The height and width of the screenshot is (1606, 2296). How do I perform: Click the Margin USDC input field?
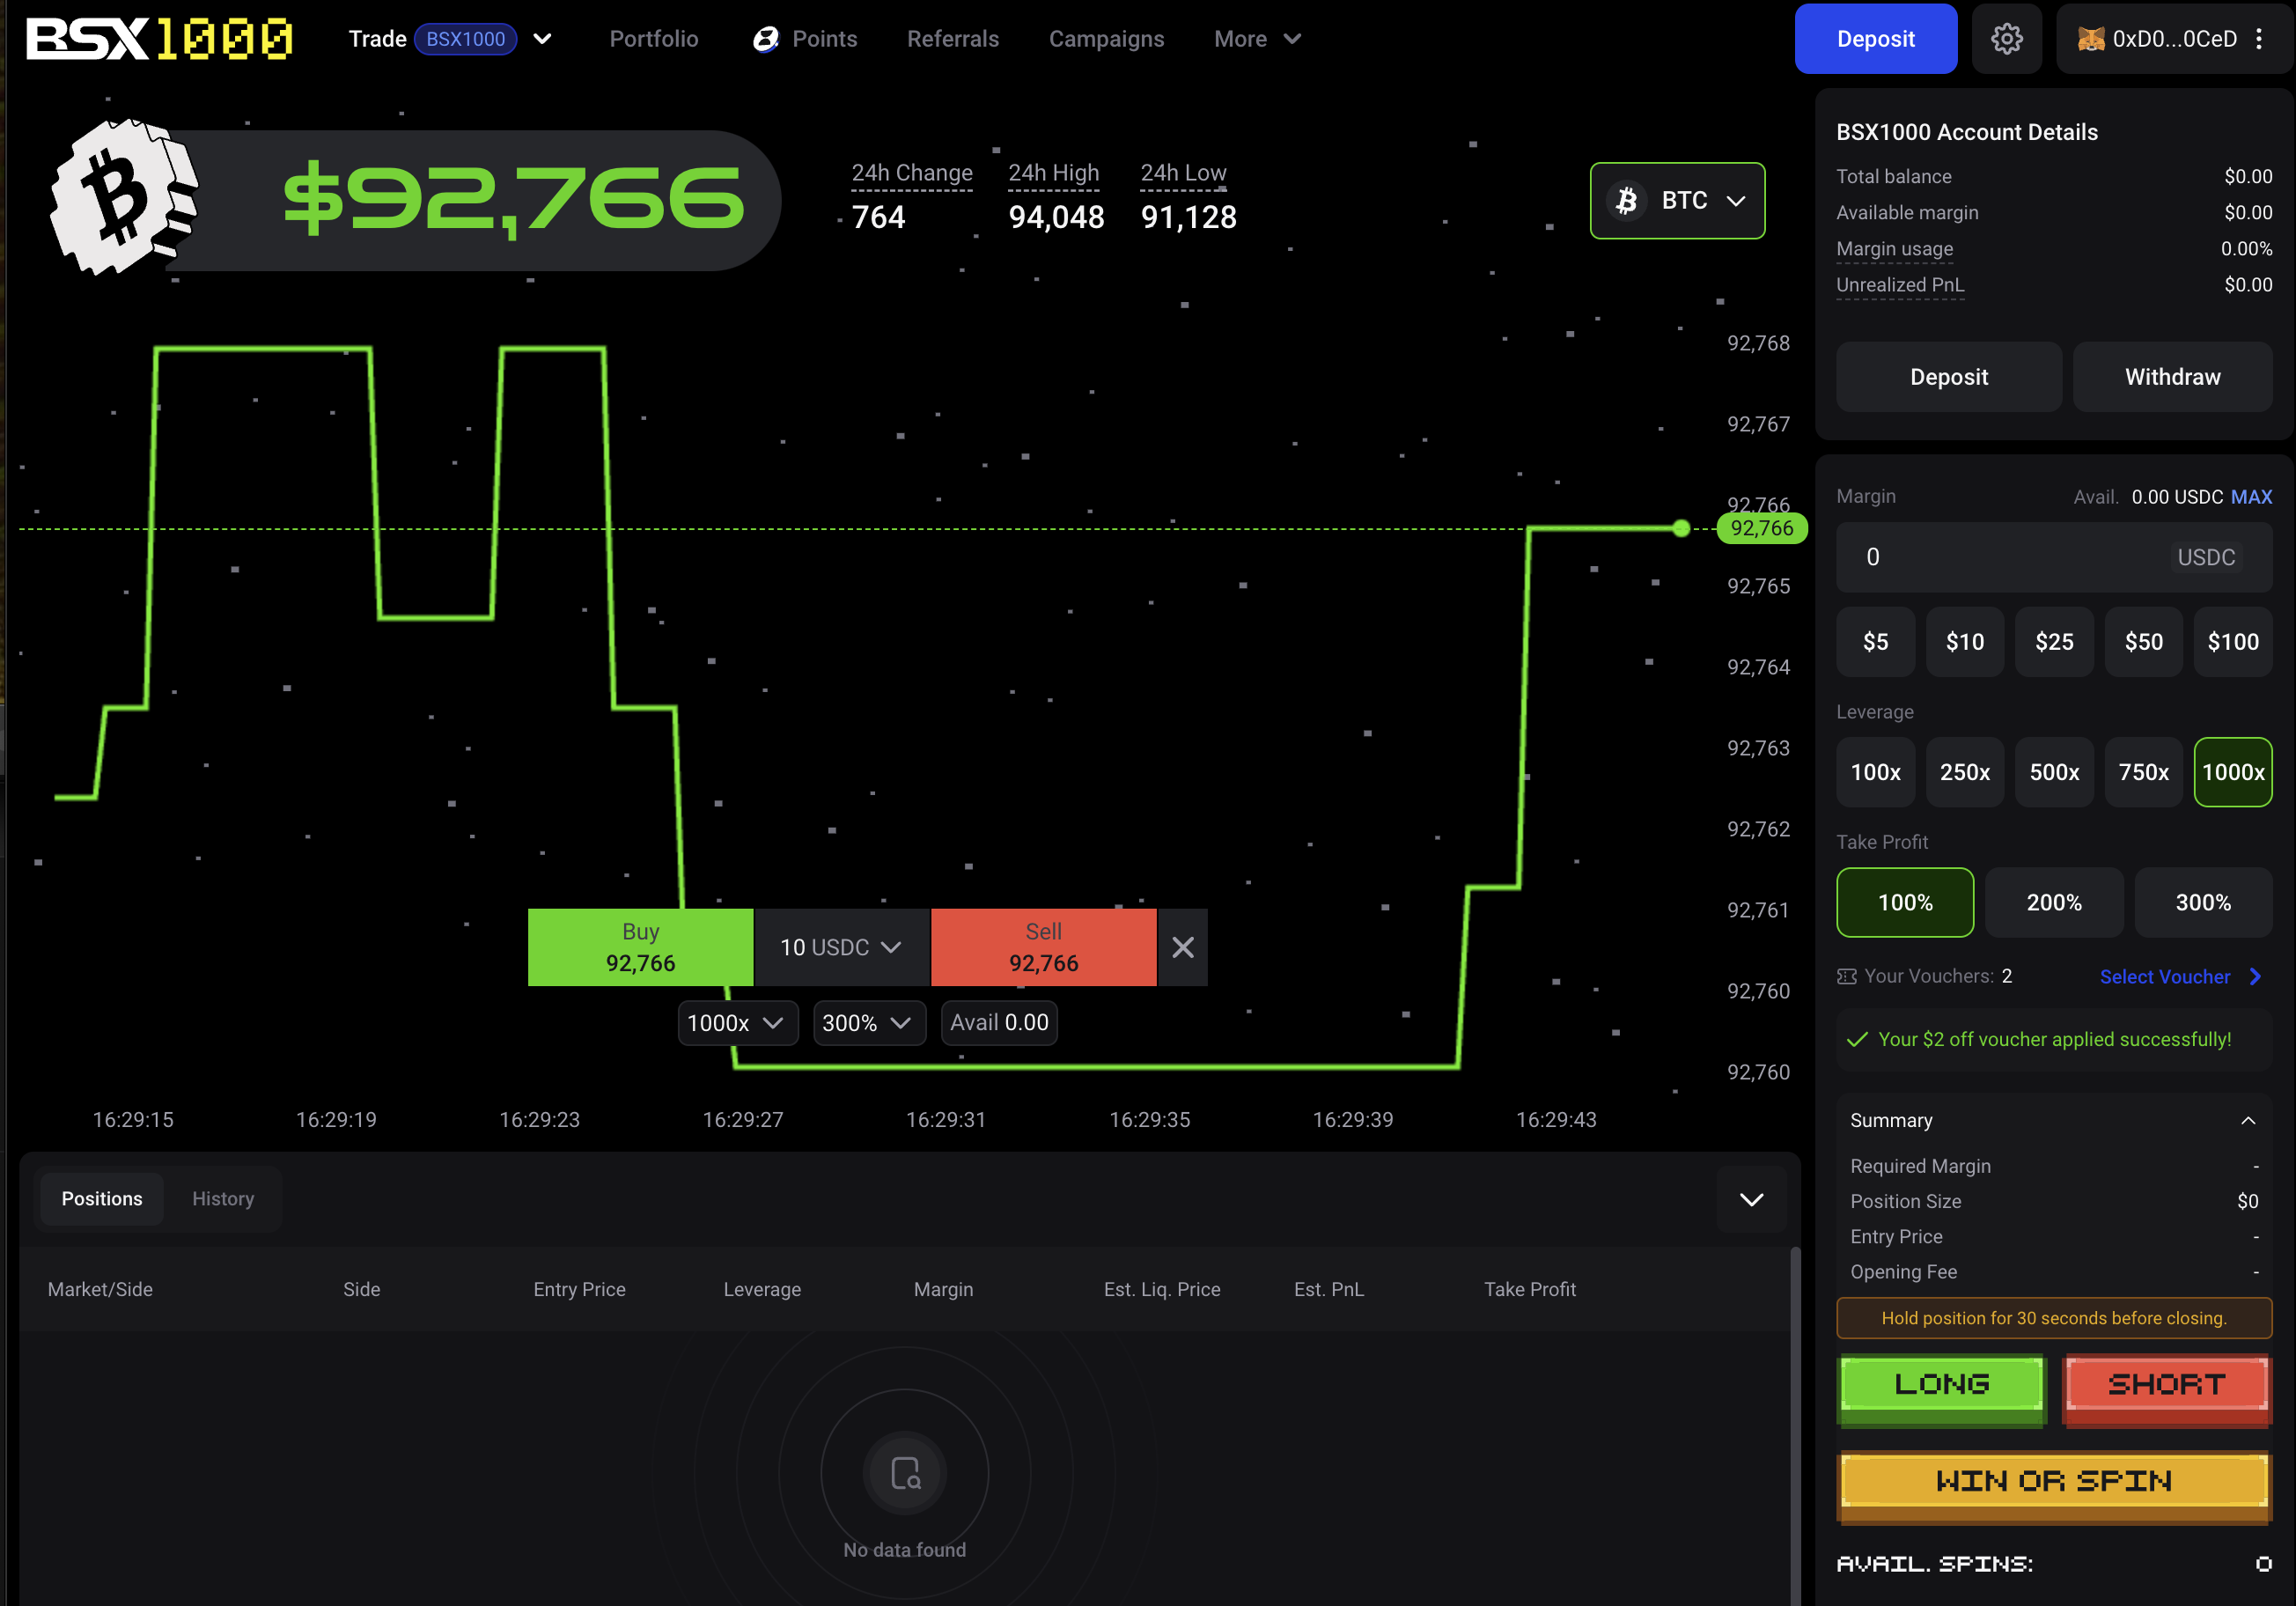pos(2000,557)
